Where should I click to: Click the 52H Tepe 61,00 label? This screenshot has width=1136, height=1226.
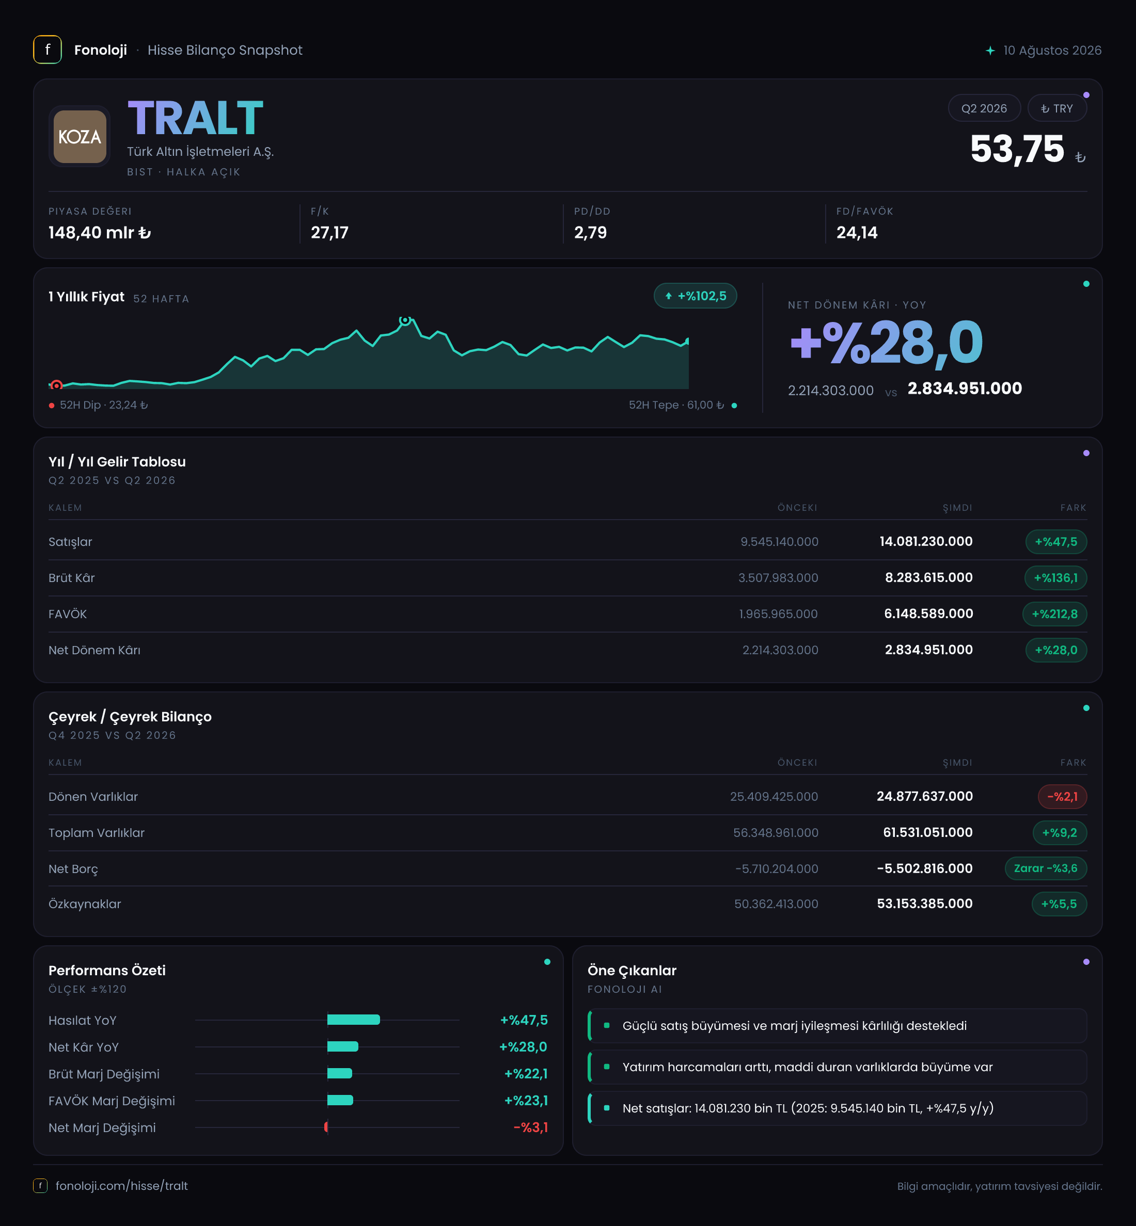676,405
